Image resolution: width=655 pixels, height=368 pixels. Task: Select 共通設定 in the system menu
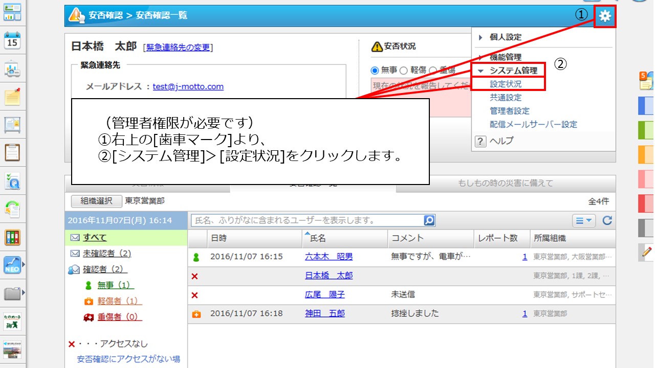(x=506, y=98)
